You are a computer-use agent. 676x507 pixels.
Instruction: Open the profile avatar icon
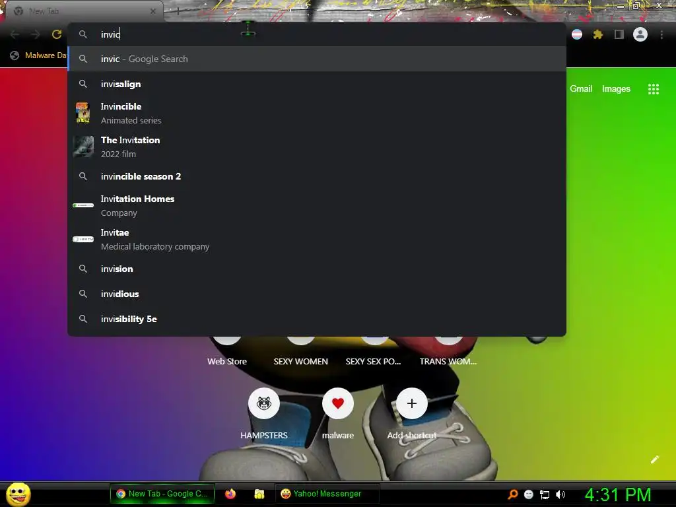640,34
